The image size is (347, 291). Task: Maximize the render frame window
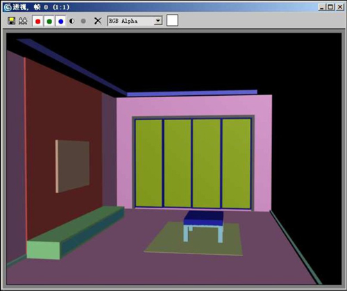coord(330,7)
